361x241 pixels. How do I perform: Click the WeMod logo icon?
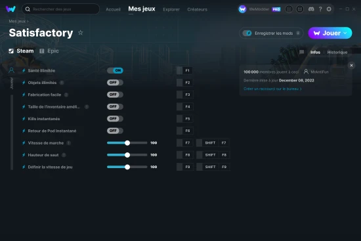11,9
